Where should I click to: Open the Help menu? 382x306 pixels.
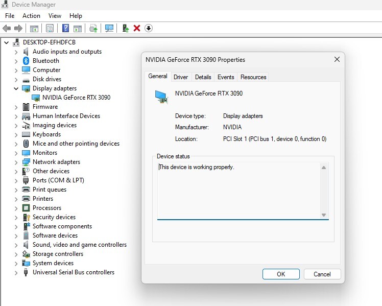coord(76,16)
